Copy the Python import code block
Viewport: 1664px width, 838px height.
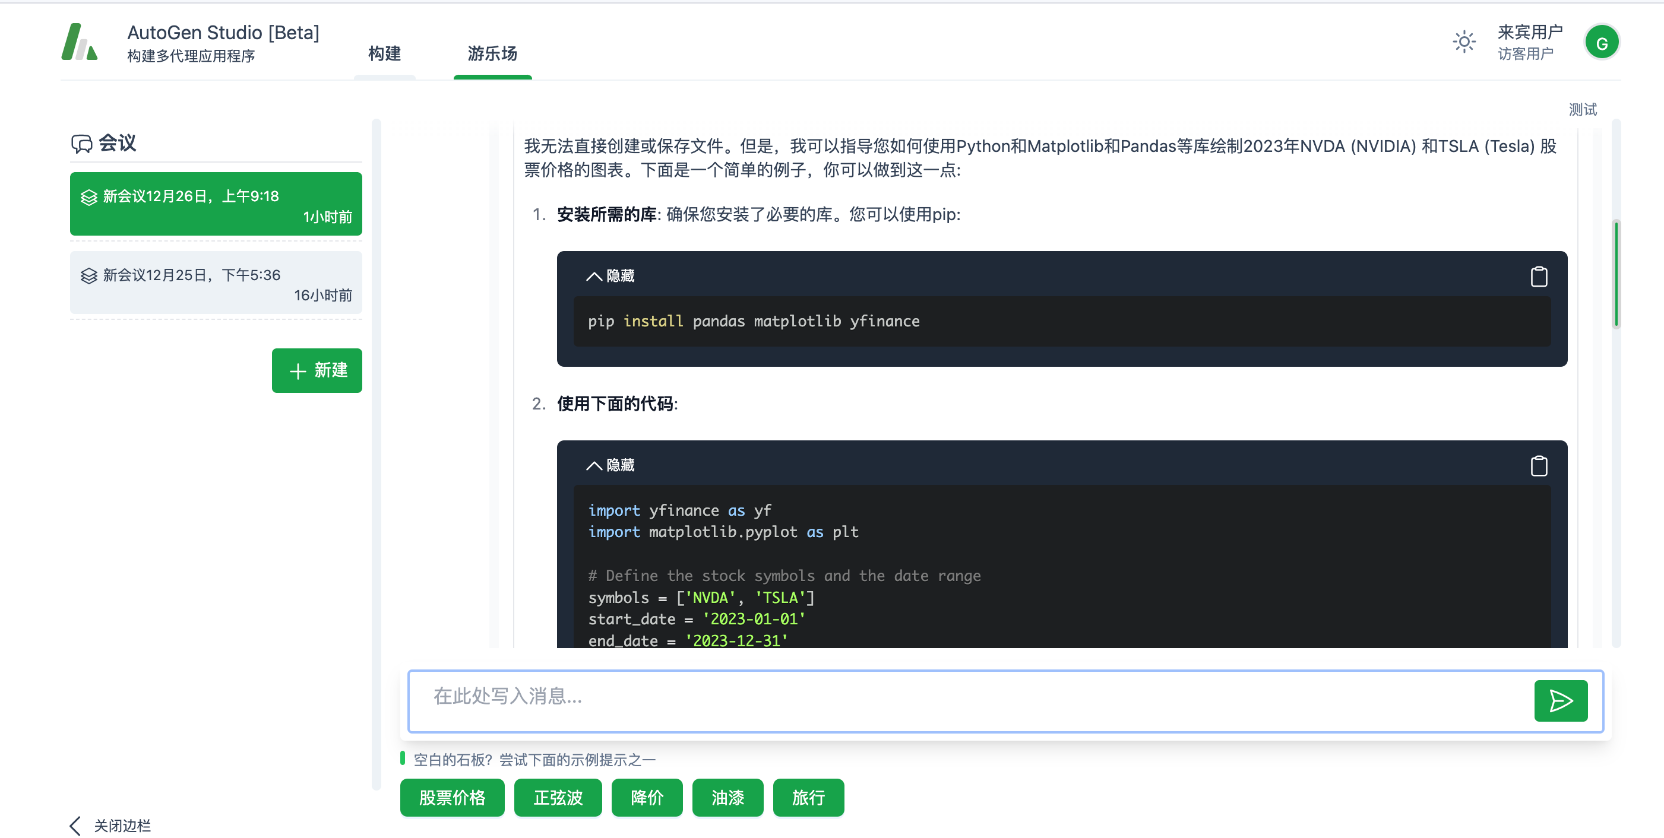click(x=1539, y=465)
